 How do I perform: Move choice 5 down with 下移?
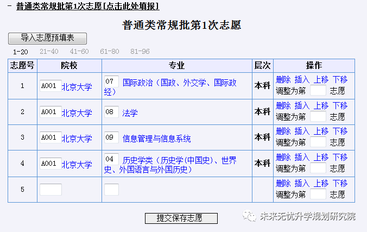tap(340, 183)
